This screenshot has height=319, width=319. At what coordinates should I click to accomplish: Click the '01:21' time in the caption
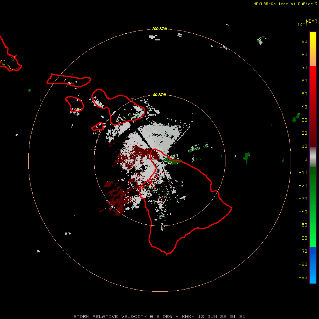point(237,317)
